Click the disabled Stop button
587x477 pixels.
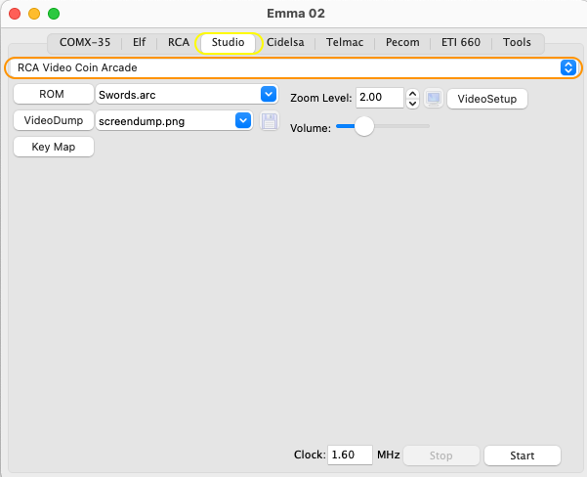(x=441, y=455)
